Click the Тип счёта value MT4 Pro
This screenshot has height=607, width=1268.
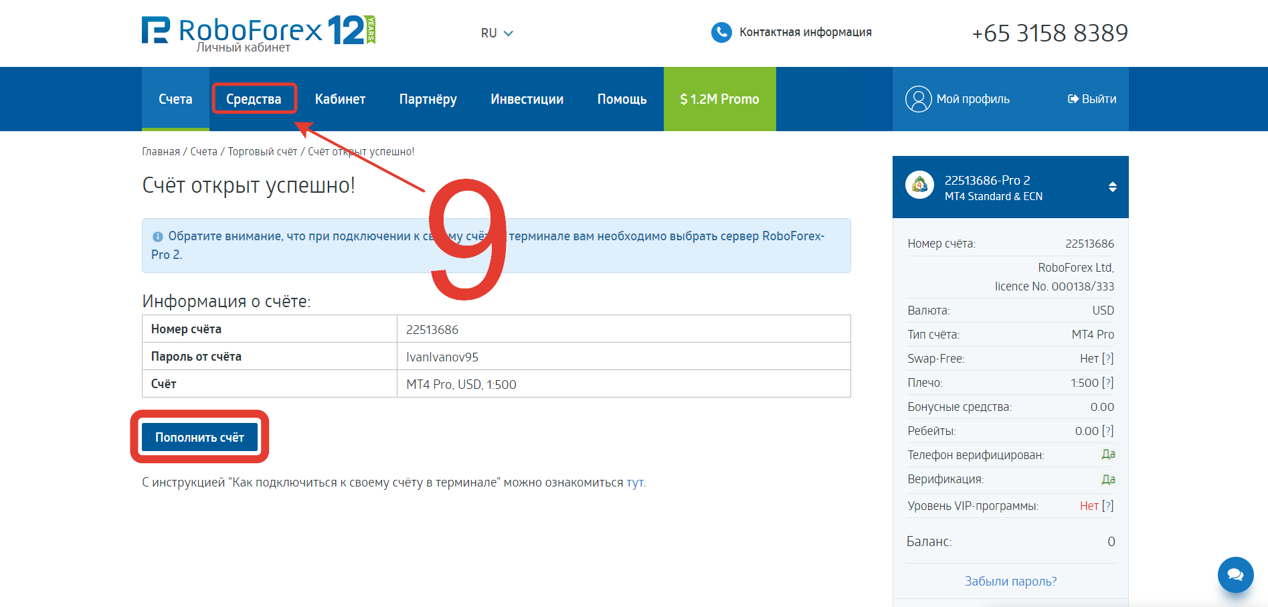click(1093, 335)
